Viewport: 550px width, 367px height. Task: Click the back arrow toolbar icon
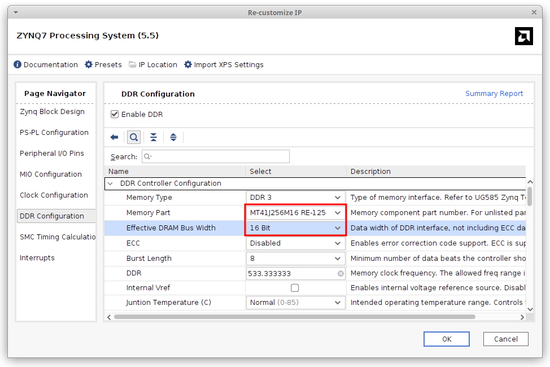click(x=114, y=137)
